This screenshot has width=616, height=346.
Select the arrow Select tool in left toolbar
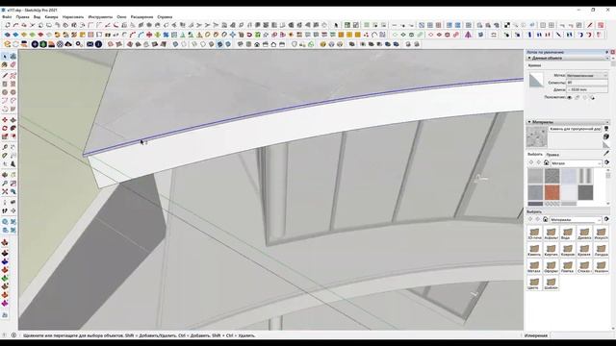5,57
